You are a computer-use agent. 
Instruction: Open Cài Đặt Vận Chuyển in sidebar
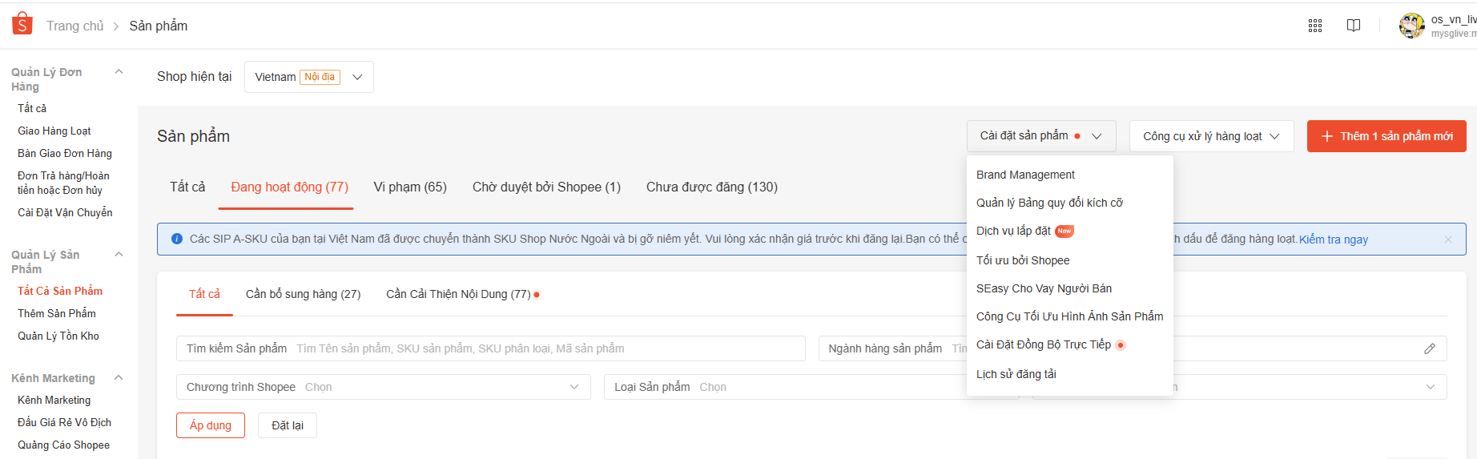(65, 212)
